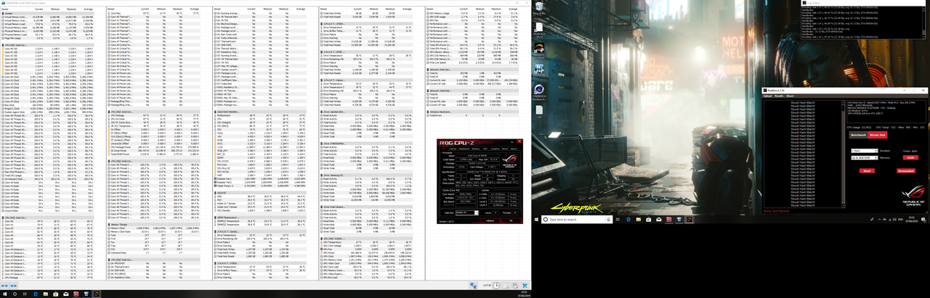The height and width of the screenshot is (298, 930).
Task: Click the Validate button in ROG CPU-Z
Action: [x=490, y=221]
